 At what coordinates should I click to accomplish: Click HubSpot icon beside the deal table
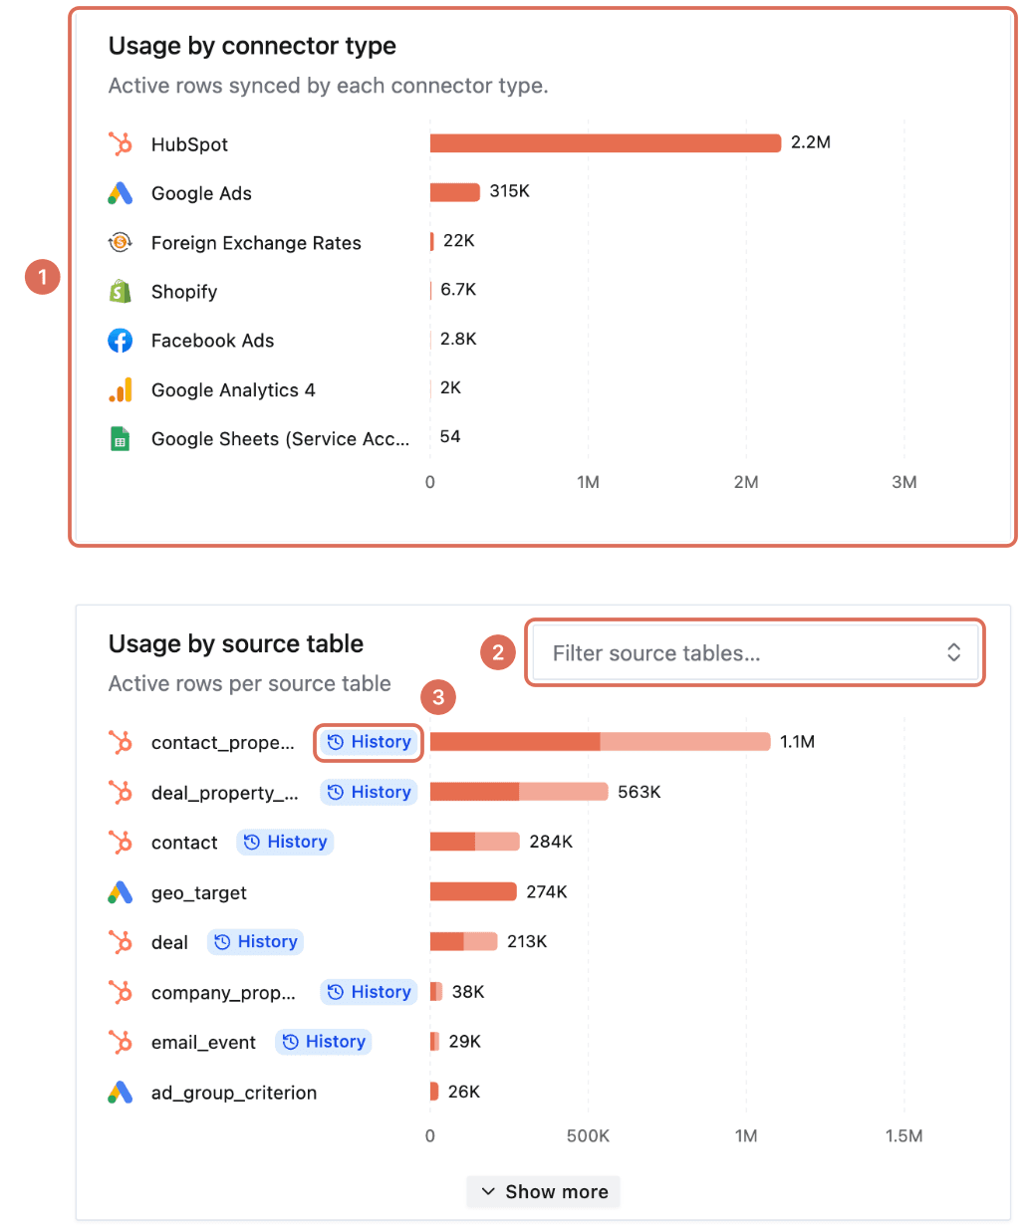(121, 942)
